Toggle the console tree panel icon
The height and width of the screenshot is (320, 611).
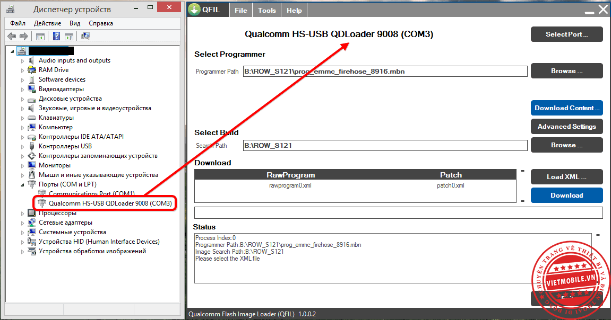tap(40, 35)
